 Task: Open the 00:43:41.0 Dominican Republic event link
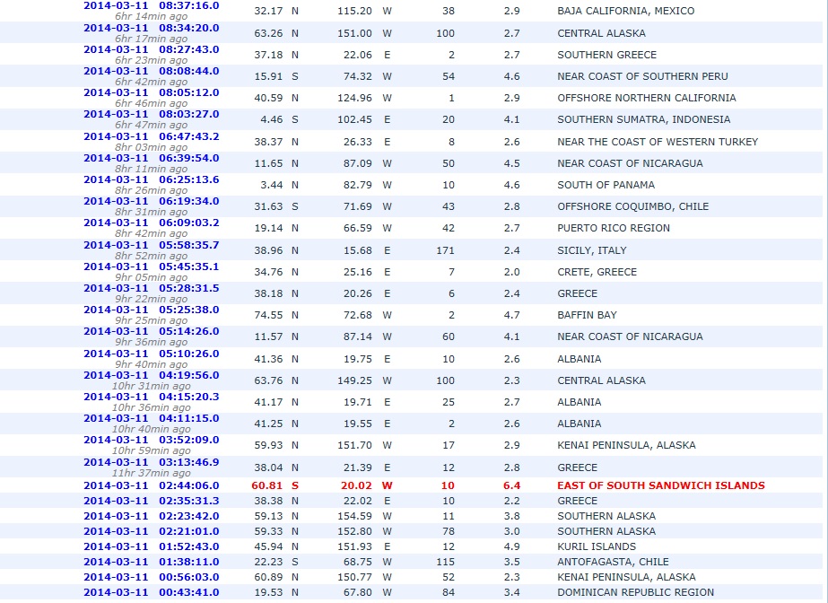pyautogui.click(x=151, y=592)
